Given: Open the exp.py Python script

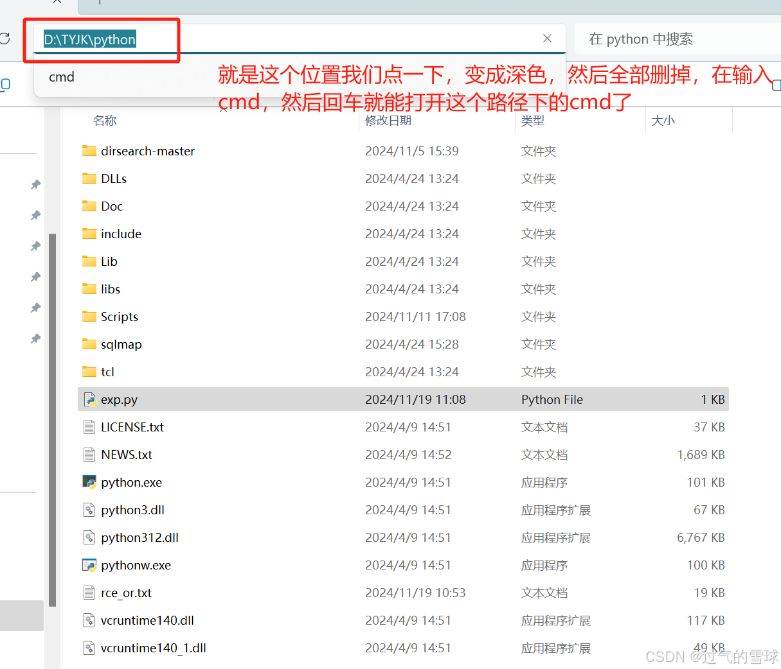Looking at the screenshot, I should click(x=119, y=399).
